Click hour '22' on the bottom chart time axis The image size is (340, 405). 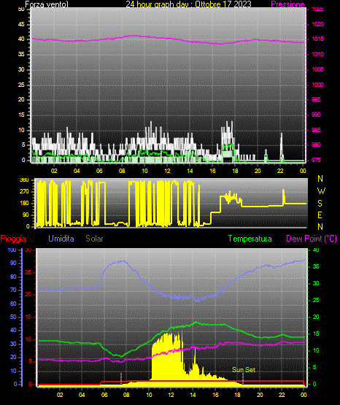pyautogui.click(x=282, y=395)
